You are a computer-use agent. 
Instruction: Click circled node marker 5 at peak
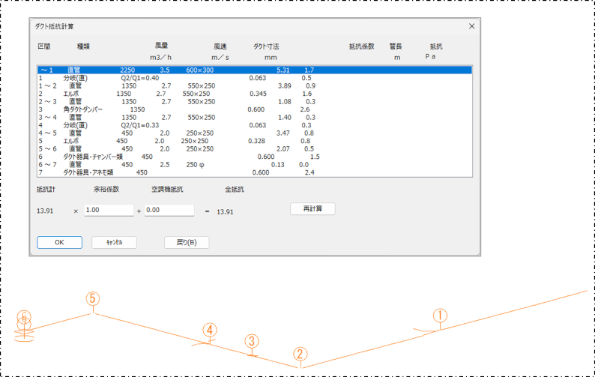(x=92, y=298)
